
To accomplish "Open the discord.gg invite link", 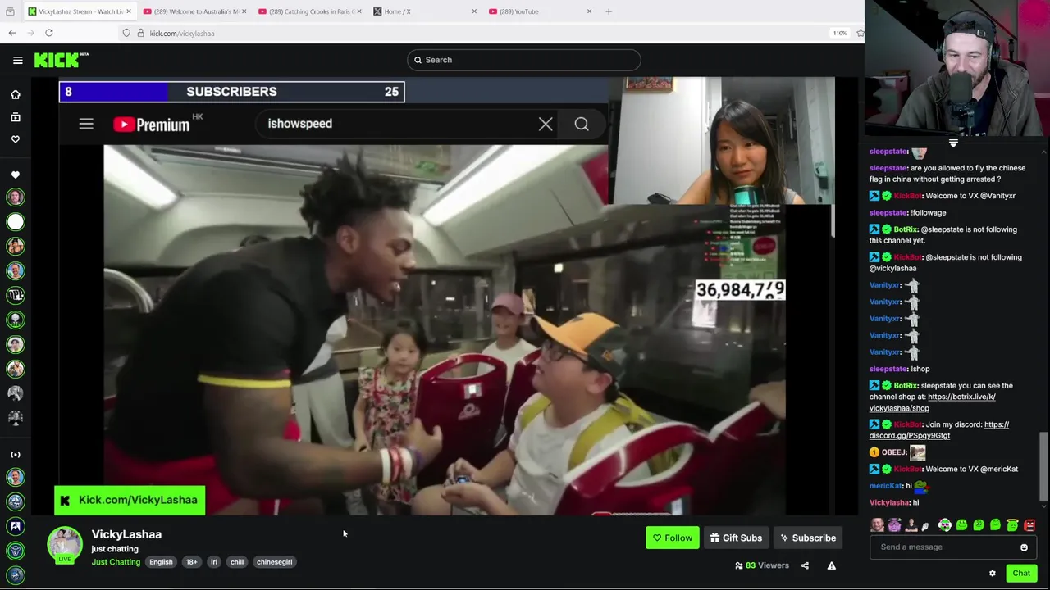I will tap(939, 430).
